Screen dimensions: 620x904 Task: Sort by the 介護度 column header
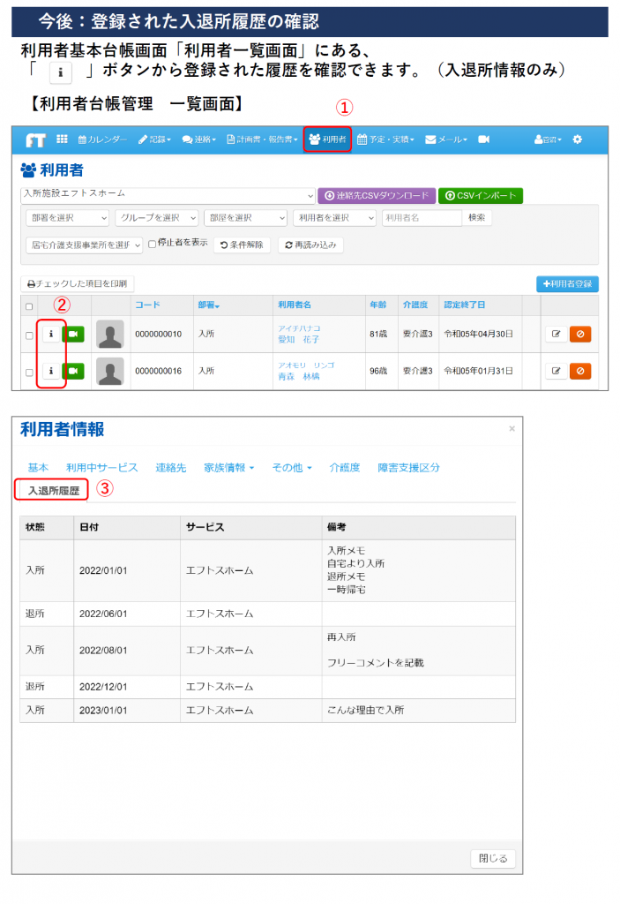pyautogui.click(x=415, y=305)
